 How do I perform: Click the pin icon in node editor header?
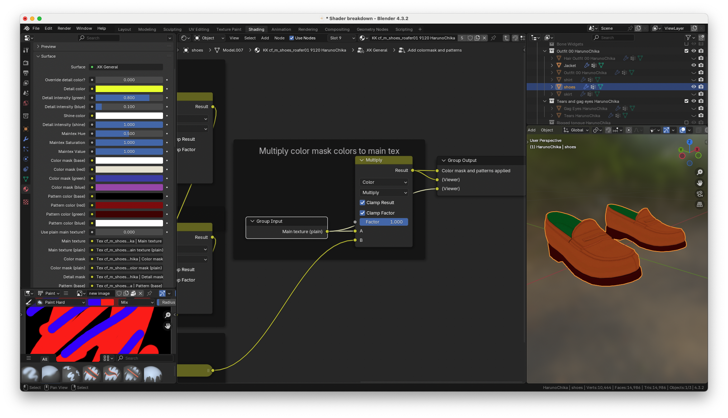point(493,38)
